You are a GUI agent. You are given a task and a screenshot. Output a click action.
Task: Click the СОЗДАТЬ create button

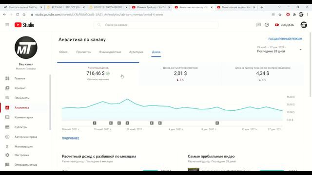coord(284,25)
